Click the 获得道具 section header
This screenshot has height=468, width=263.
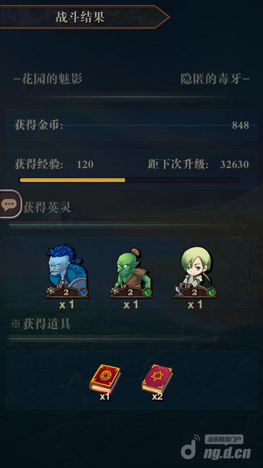(x=41, y=324)
